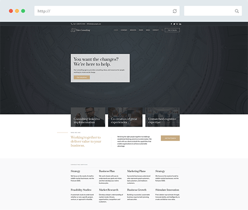
Task: Open the Google Plus social icon
Action: (x=177, y=24)
